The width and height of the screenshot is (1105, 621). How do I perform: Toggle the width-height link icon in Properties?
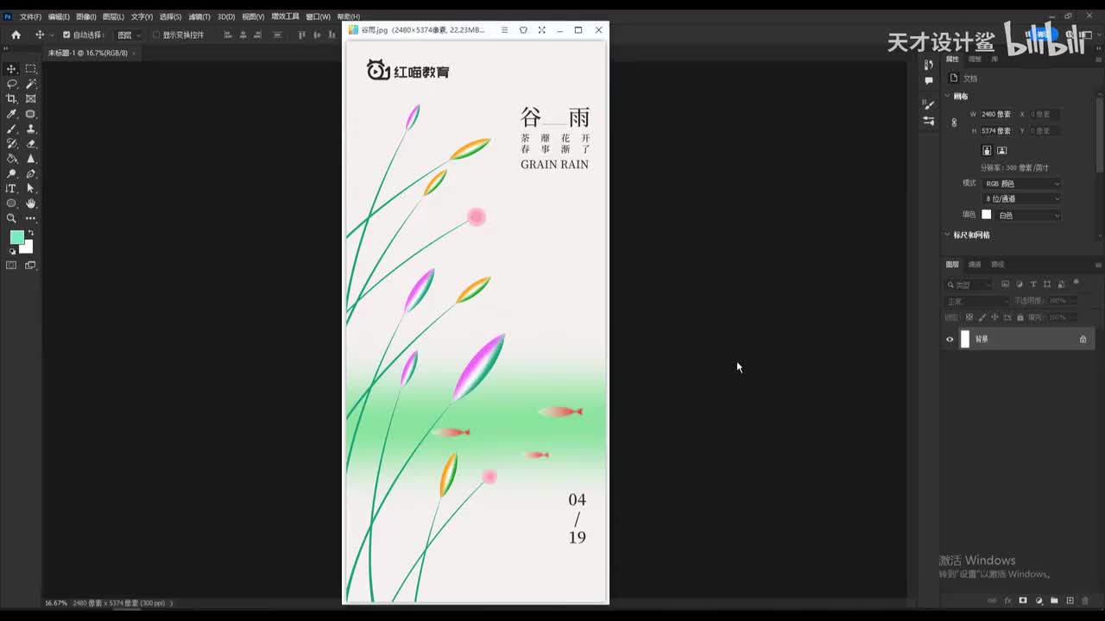click(x=954, y=122)
